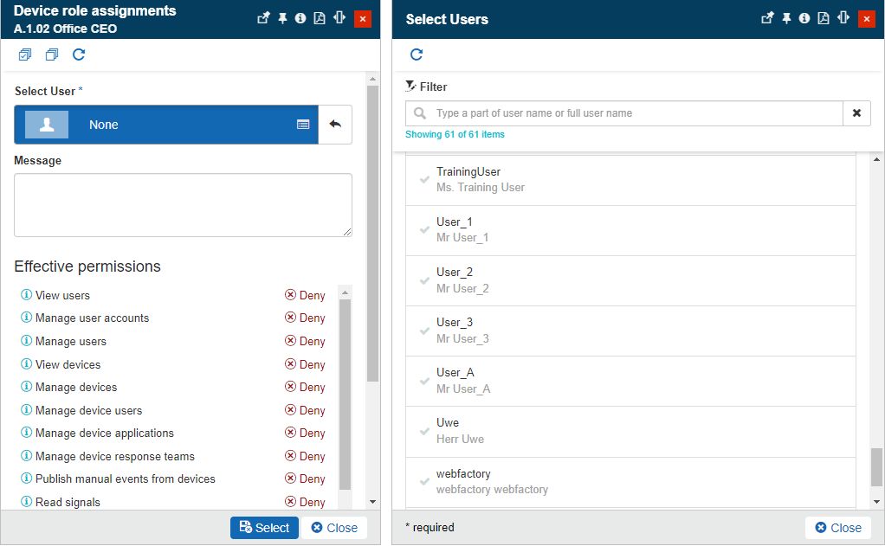
Task: Export Select Users panel as PDF
Action: click(824, 18)
